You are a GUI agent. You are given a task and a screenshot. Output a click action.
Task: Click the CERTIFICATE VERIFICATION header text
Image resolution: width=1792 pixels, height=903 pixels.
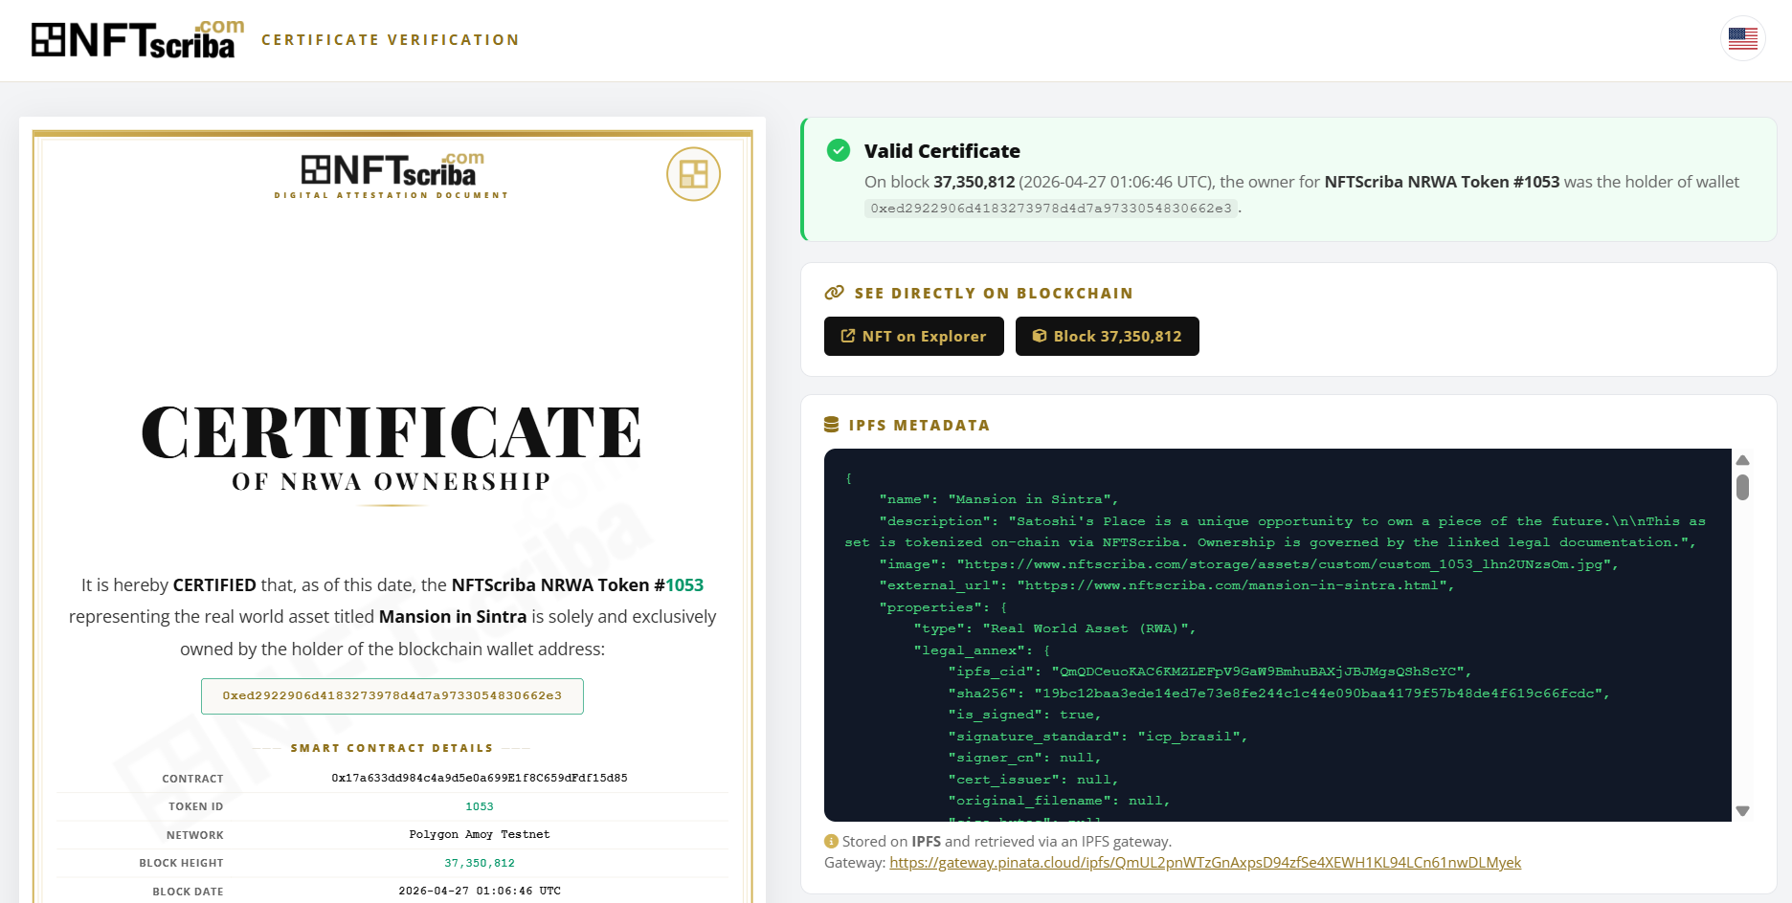391,40
